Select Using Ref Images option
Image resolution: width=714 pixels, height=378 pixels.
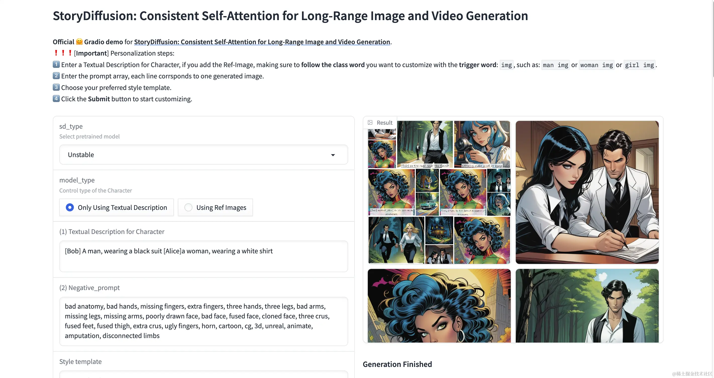pyautogui.click(x=215, y=207)
